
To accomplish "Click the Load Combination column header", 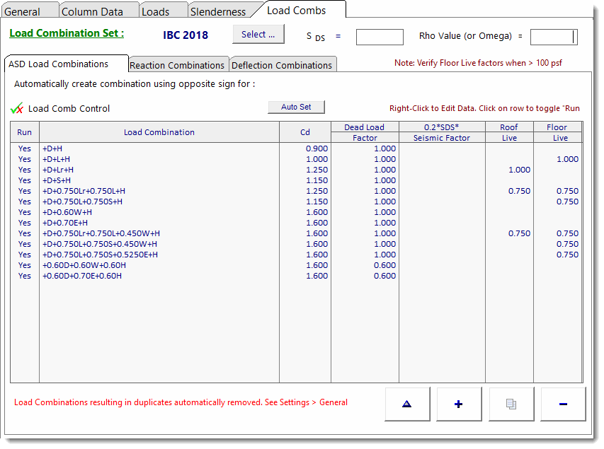I will [x=159, y=132].
